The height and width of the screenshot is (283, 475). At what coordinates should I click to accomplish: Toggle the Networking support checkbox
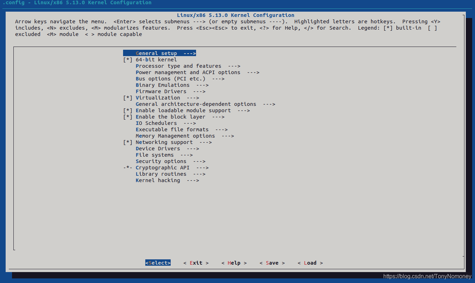coord(128,142)
